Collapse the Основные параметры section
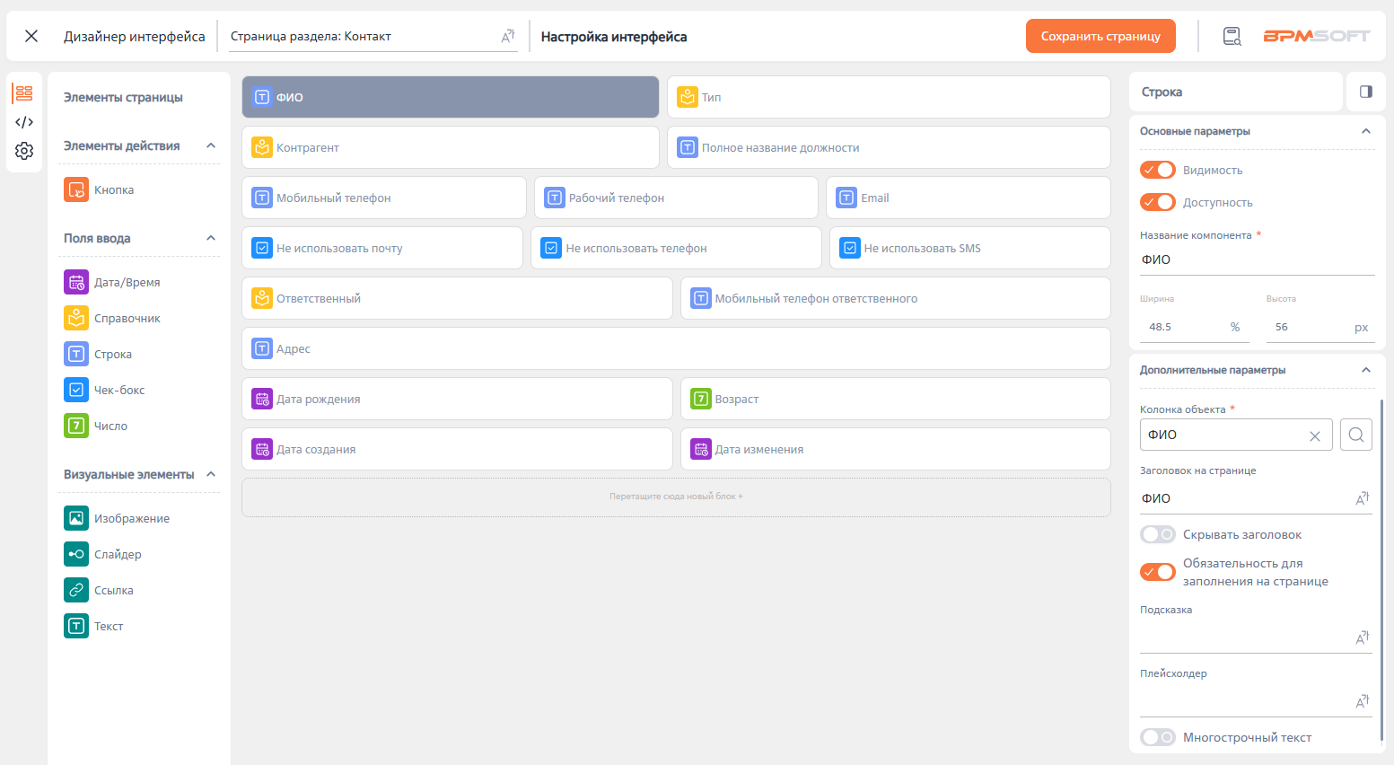1394x765 pixels. pos(1365,131)
